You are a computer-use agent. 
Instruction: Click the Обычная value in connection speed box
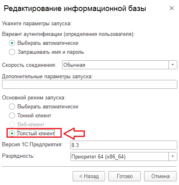[x=74, y=65]
